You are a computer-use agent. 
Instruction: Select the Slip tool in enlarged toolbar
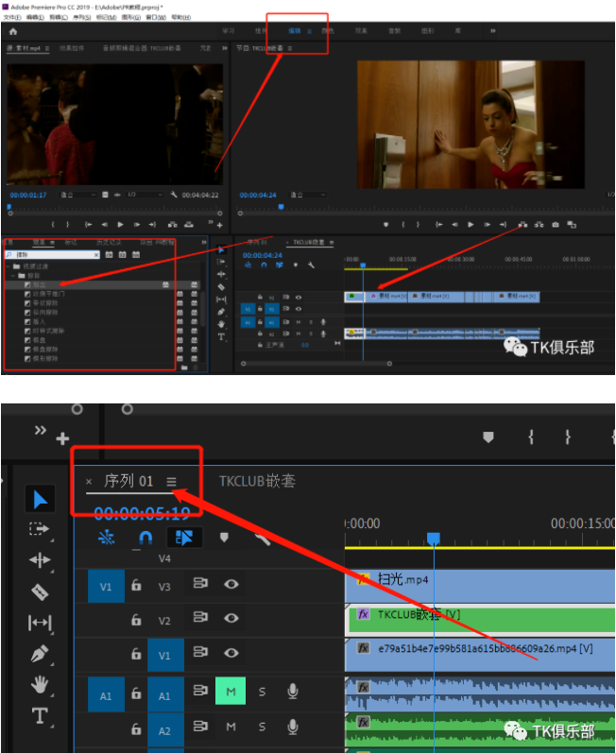40,623
